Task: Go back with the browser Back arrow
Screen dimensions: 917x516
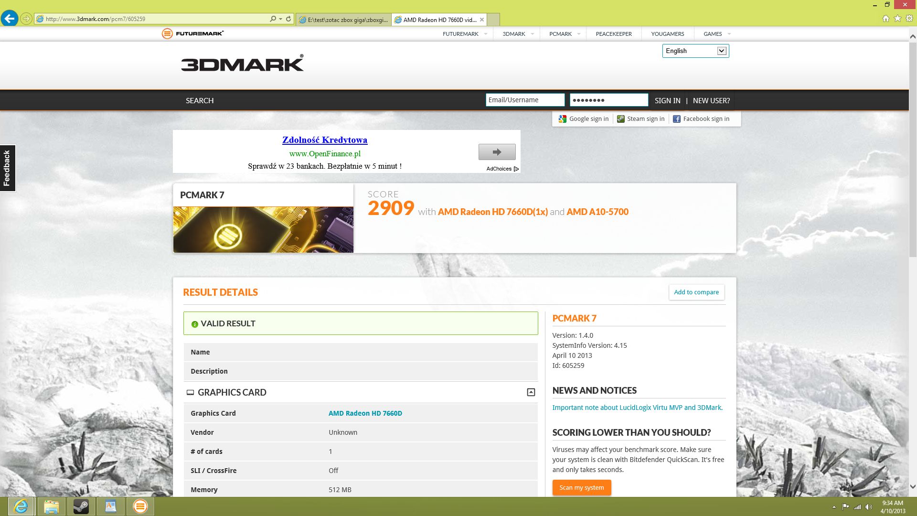Action: click(10, 19)
